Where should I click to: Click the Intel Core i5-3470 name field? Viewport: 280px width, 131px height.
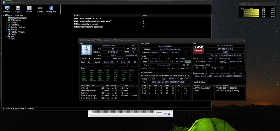click(109, 46)
